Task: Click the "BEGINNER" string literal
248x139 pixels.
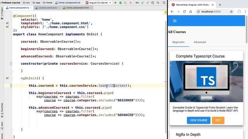Action: point(126,100)
